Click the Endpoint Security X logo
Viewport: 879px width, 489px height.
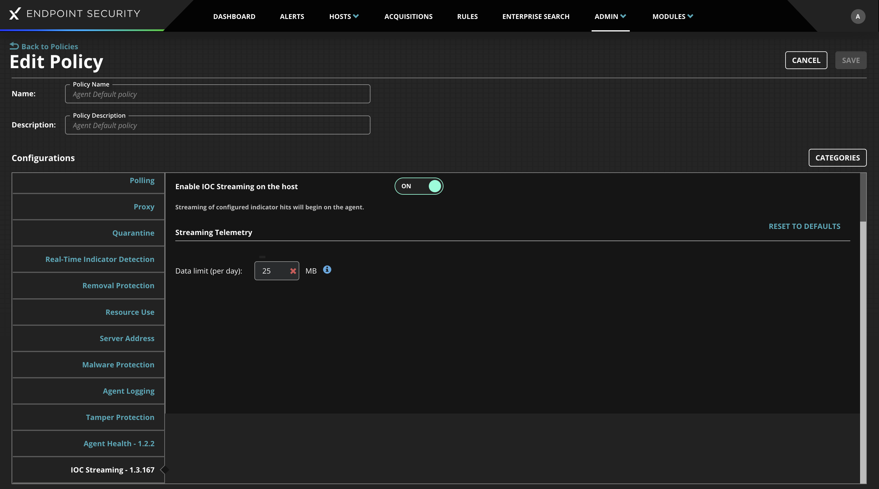[x=15, y=14]
